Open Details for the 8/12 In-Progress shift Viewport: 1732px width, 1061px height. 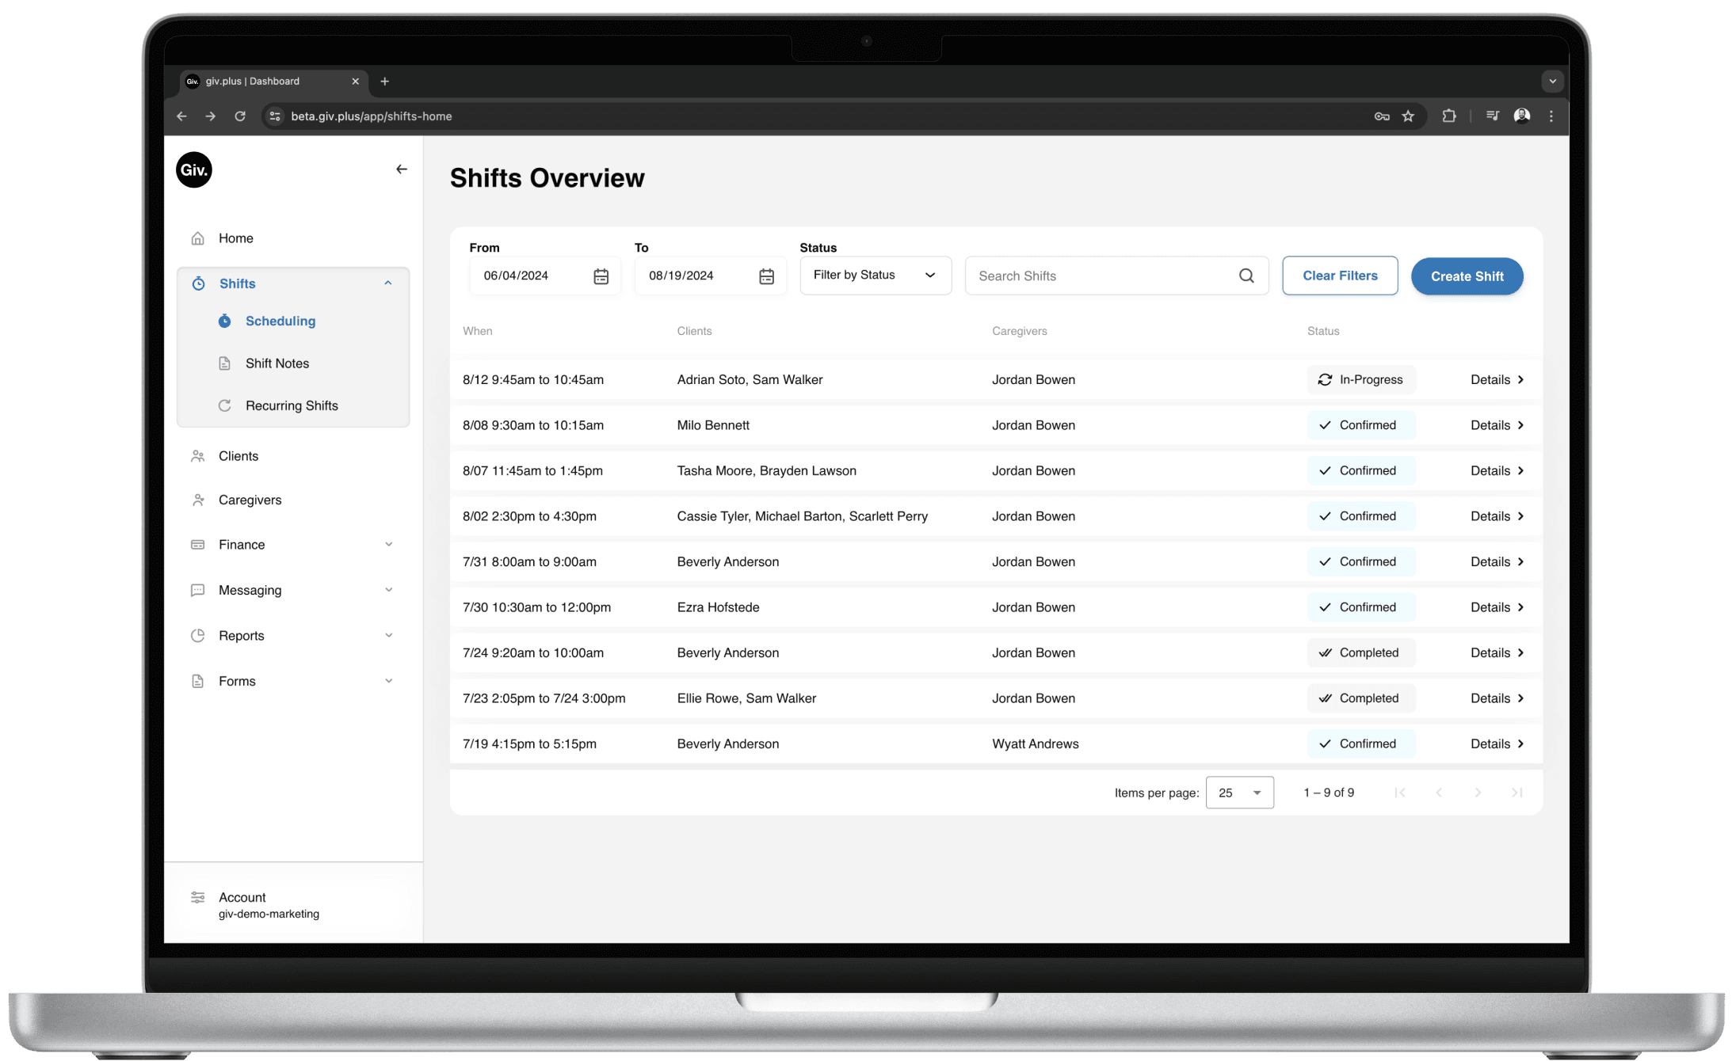[1496, 379]
